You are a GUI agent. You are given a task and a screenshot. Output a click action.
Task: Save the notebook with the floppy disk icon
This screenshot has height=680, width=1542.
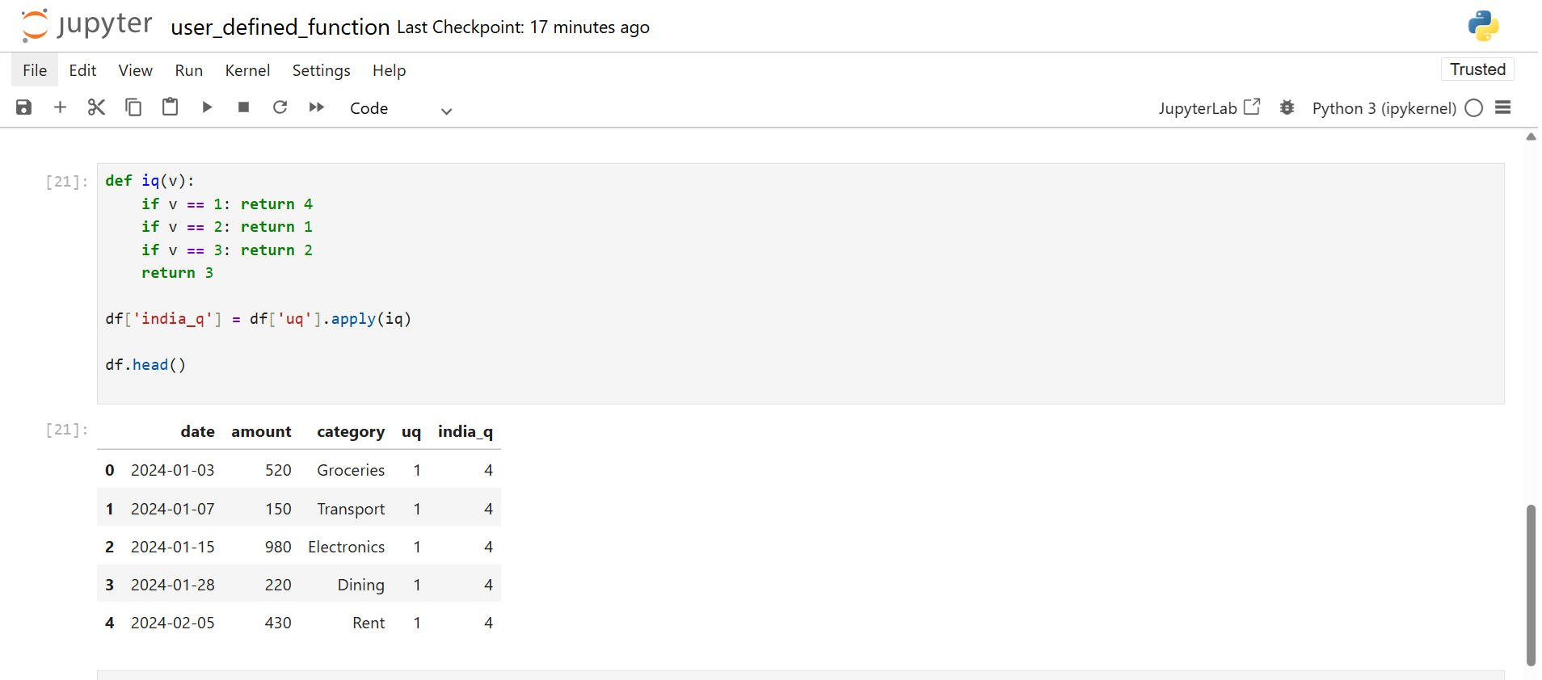click(24, 107)
